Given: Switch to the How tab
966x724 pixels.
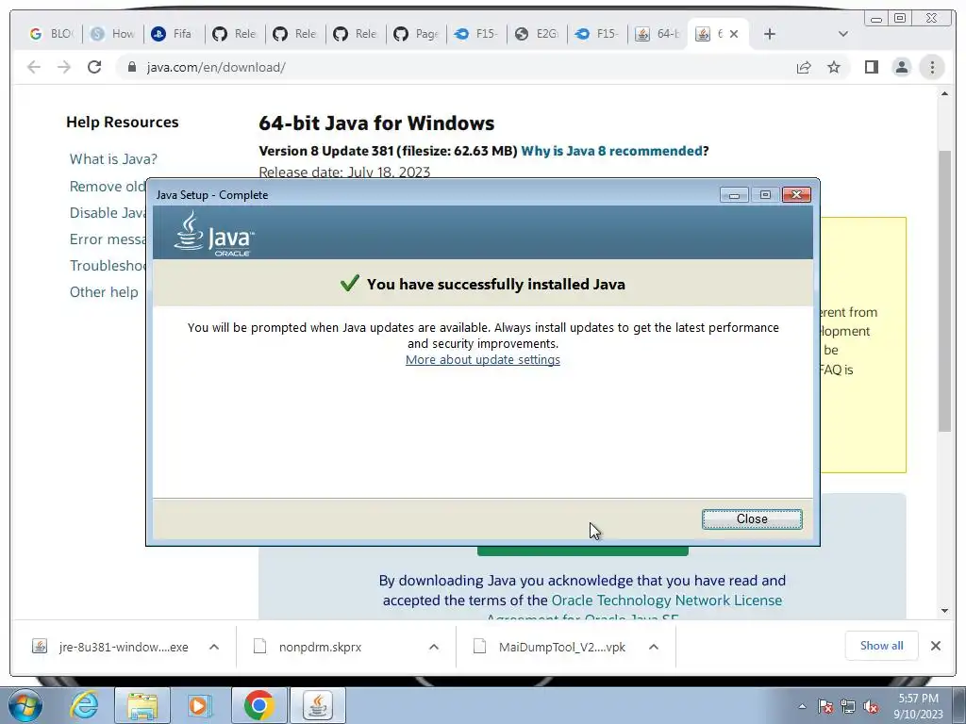Looking at the screenshot, I should (x=113, y=34).
